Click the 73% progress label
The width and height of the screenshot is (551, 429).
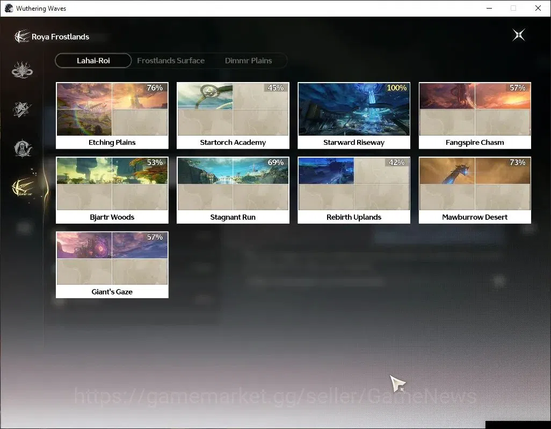click(x=517, y=162)
